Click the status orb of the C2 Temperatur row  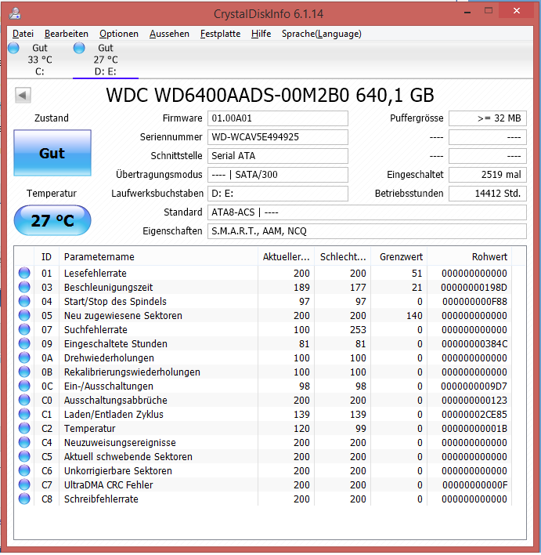tap(24, 428)
